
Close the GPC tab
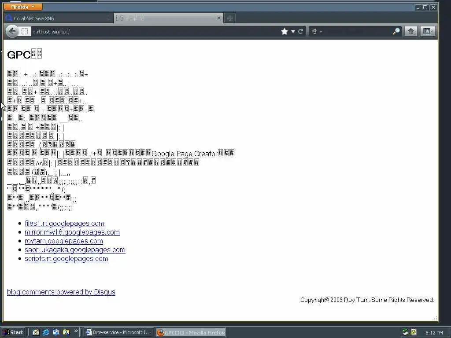[x=218, y=18]
